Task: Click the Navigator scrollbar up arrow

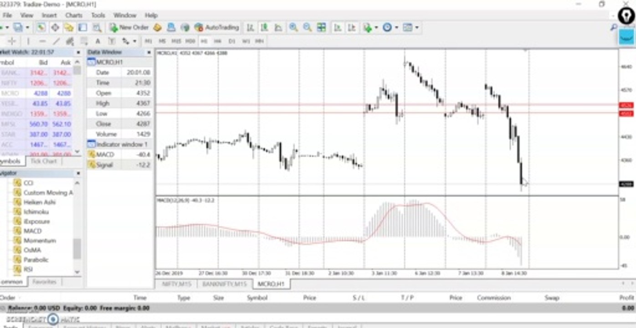Action: [x=77, y=183]
